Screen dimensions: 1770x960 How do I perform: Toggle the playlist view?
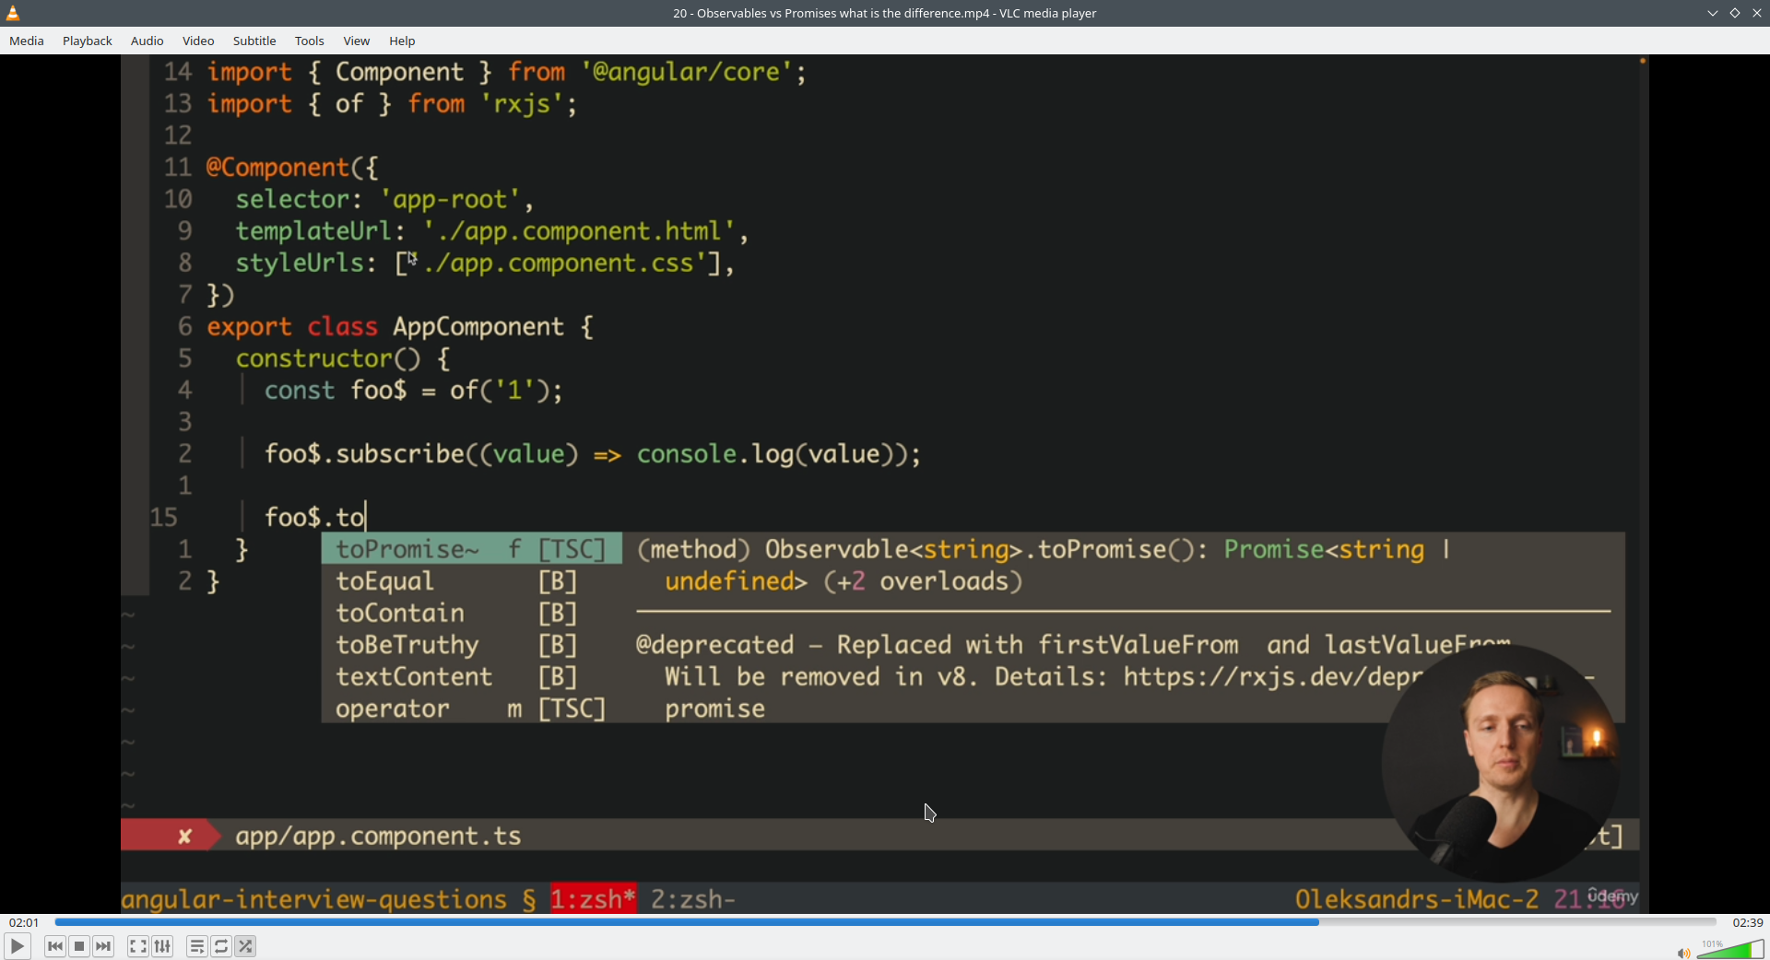[x=197, y=946]
